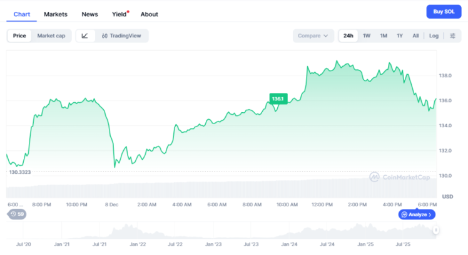Click the timeline range slider handle
This screenshot has width=468, height=255.
(x=435, y=230)
